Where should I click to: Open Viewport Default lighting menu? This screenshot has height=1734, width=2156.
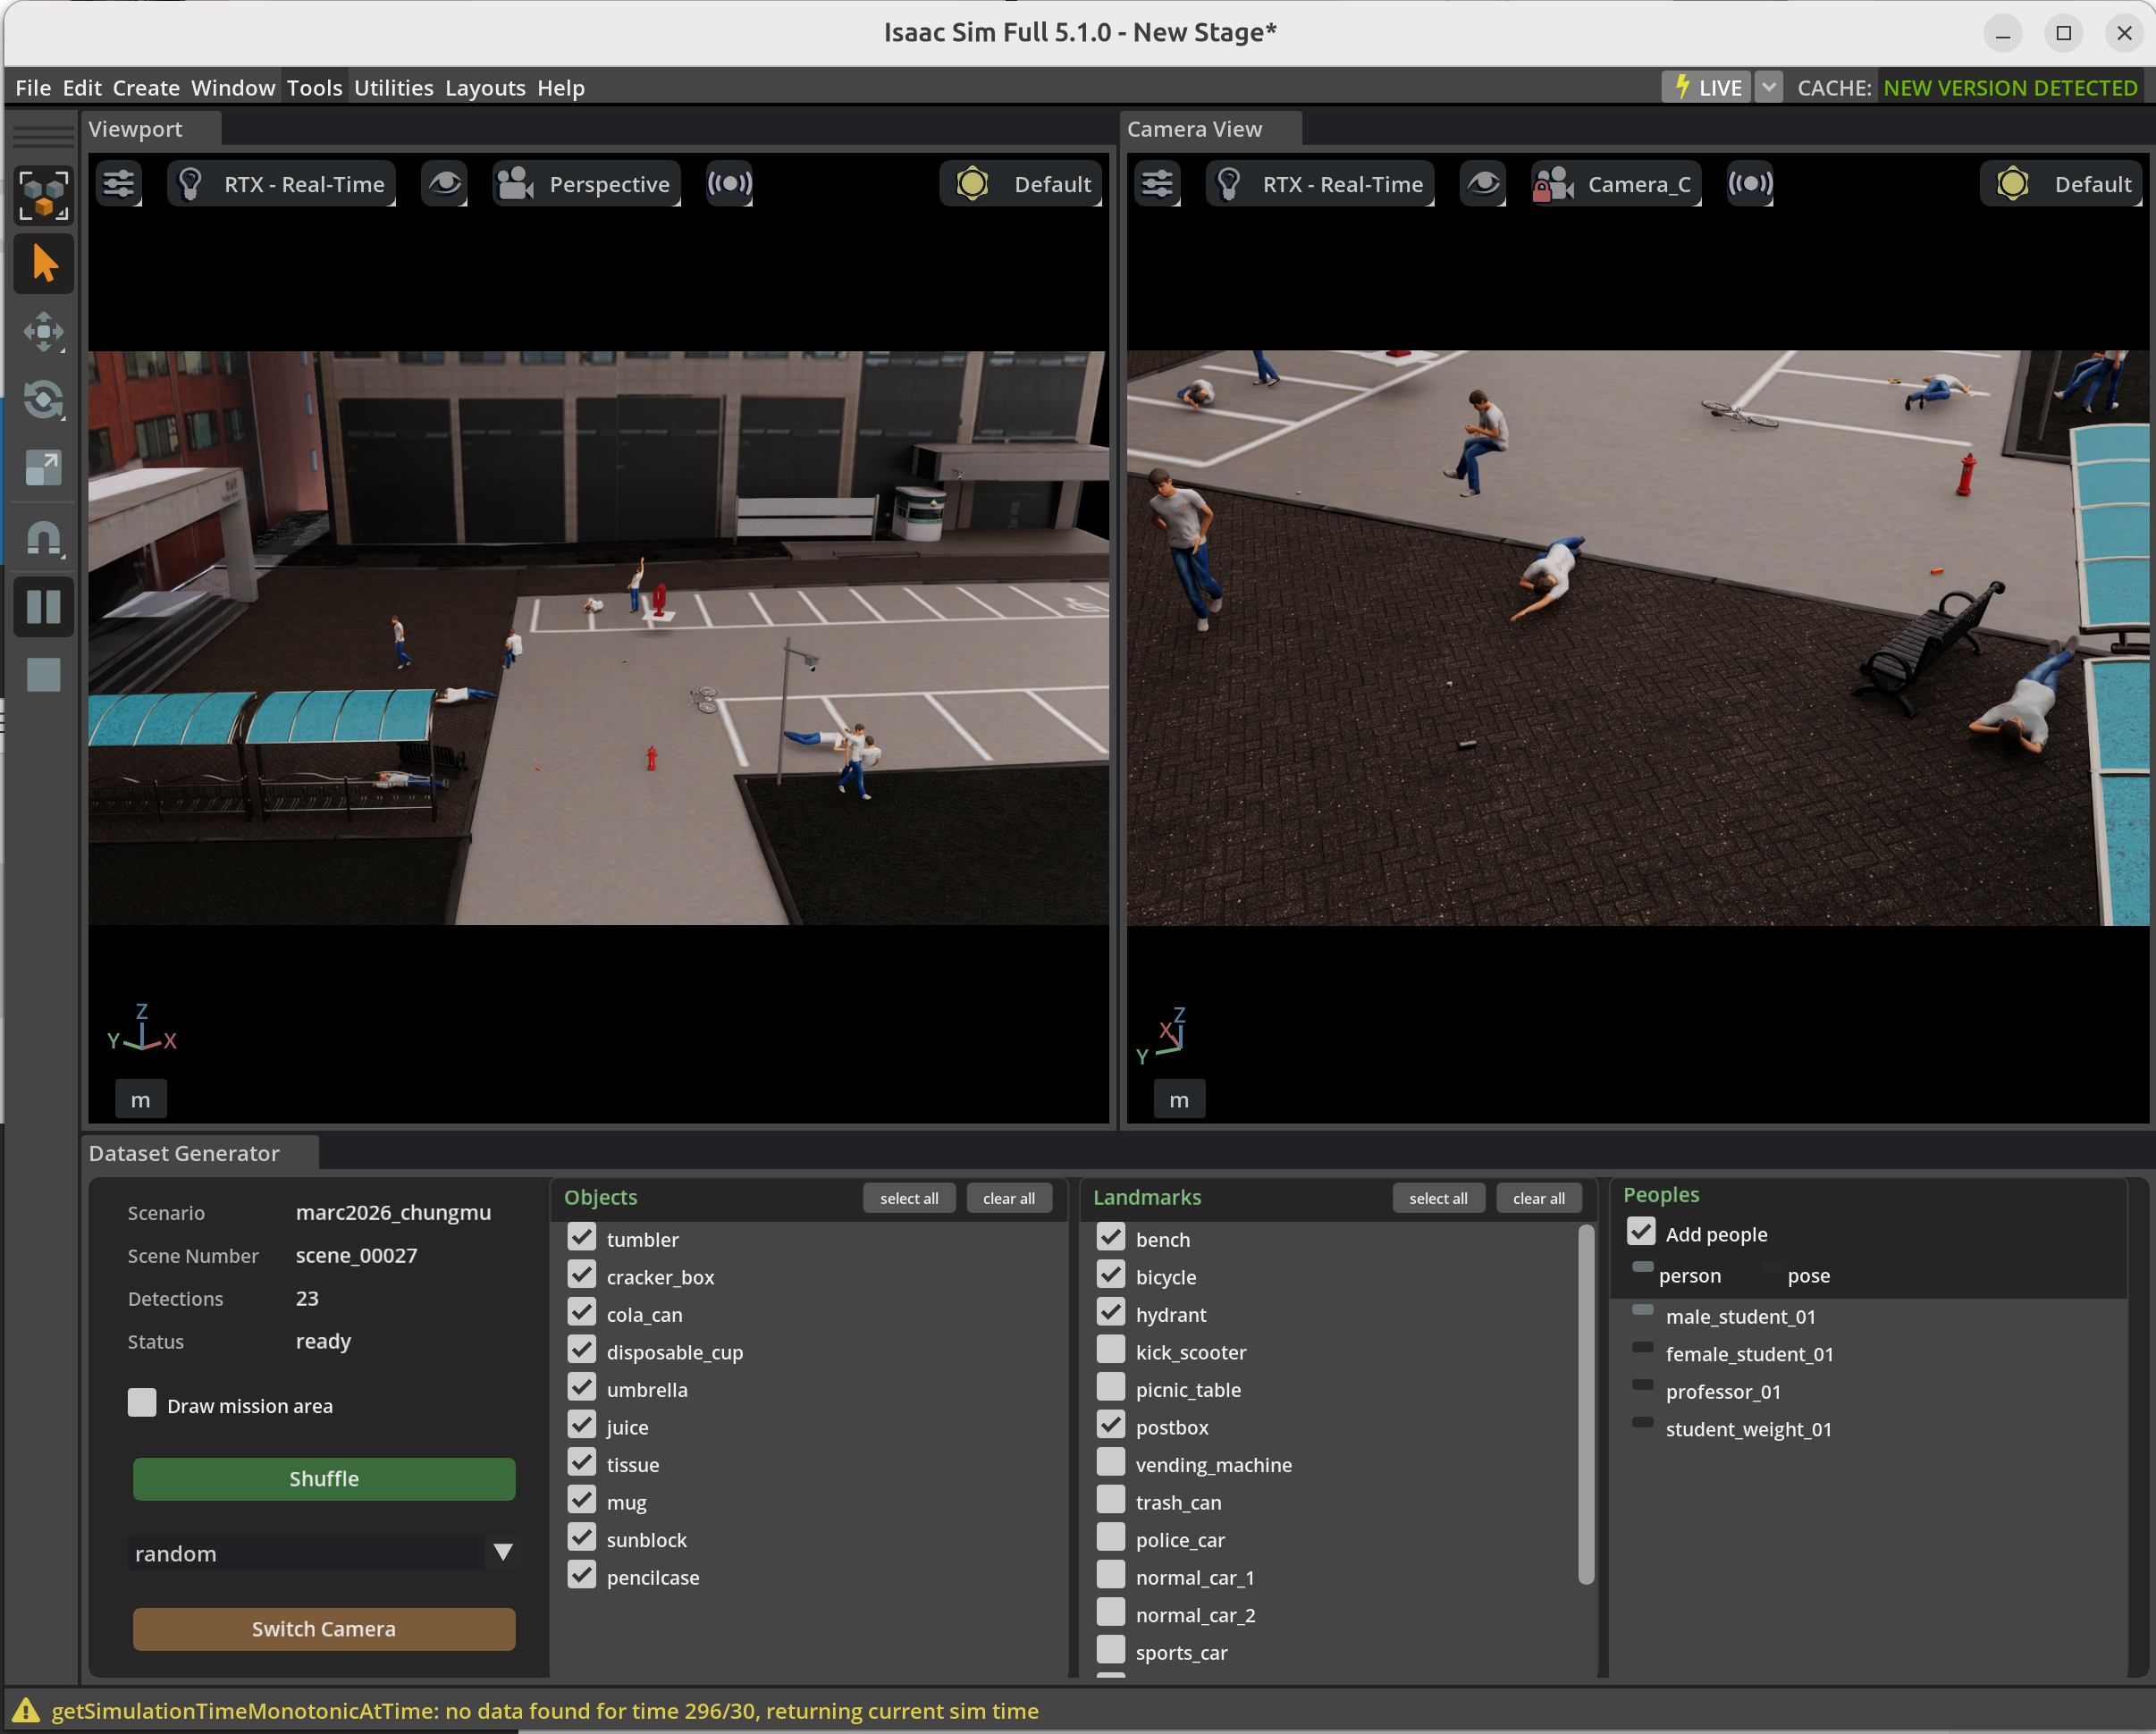1021,184
